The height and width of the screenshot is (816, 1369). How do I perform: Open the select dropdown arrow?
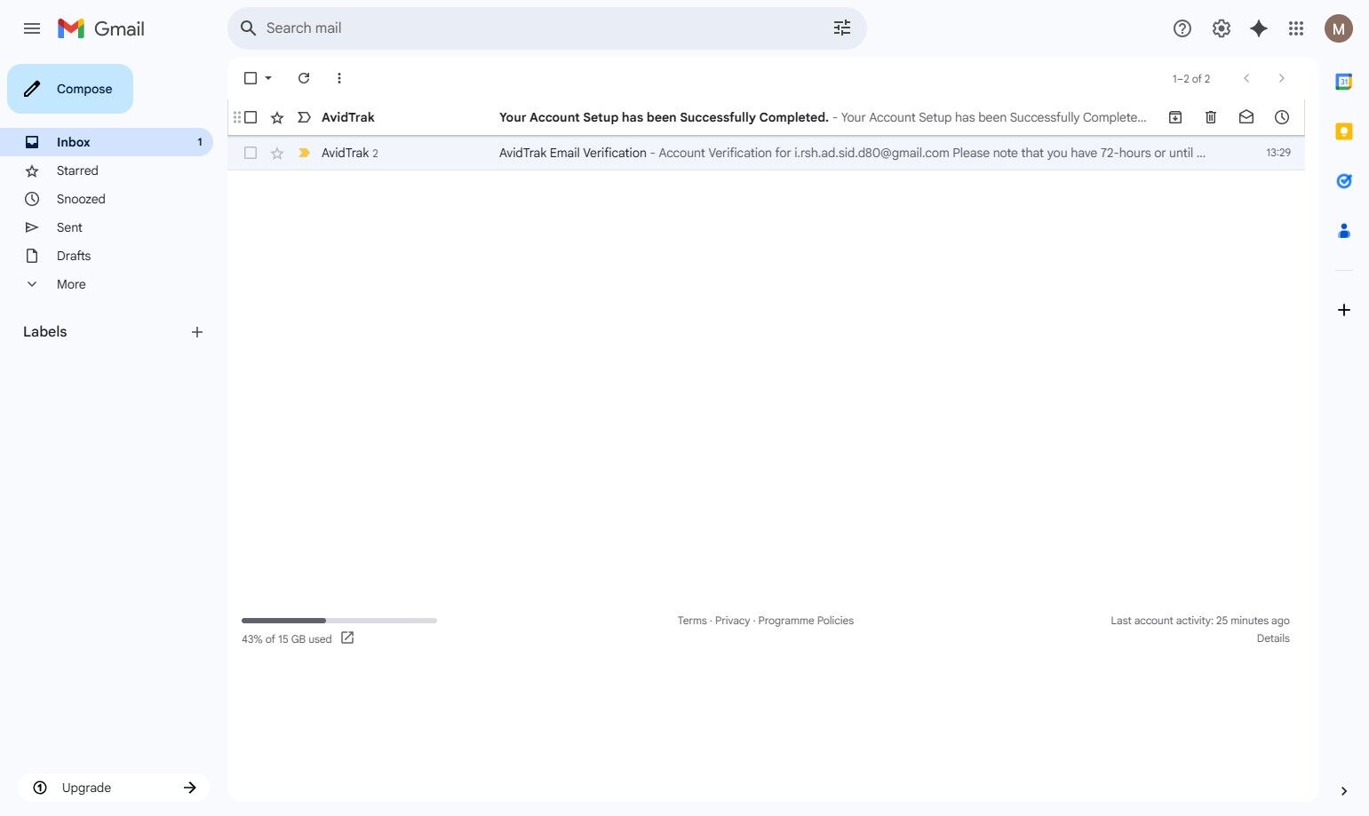[x=268, y=78]
